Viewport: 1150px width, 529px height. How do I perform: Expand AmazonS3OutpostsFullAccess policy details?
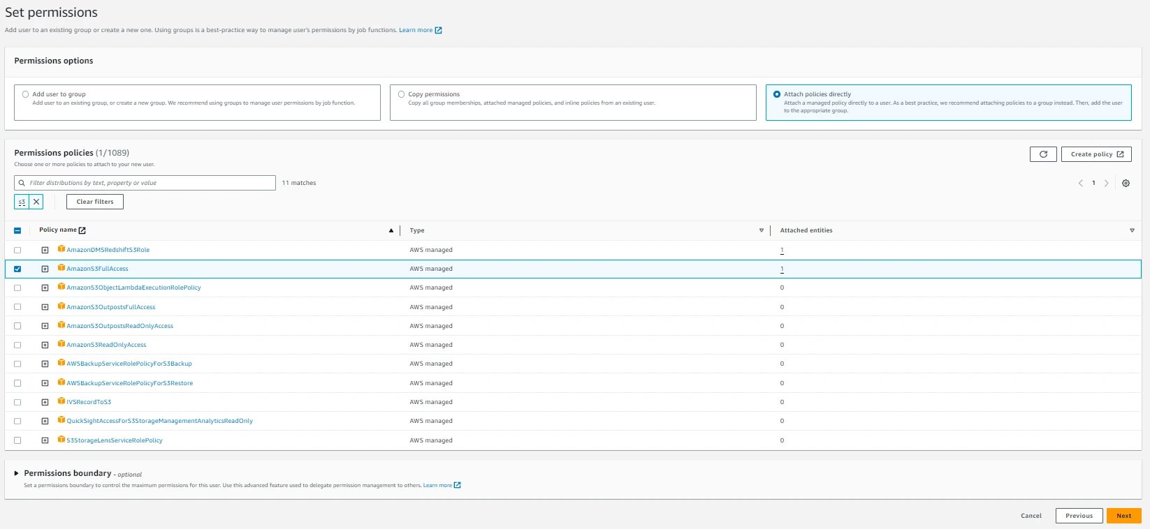tap(45, 307)
